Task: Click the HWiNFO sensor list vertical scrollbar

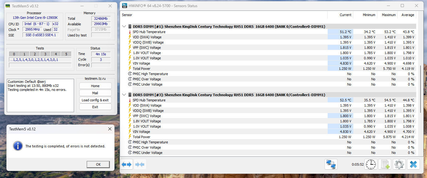Action: point(420,89)
